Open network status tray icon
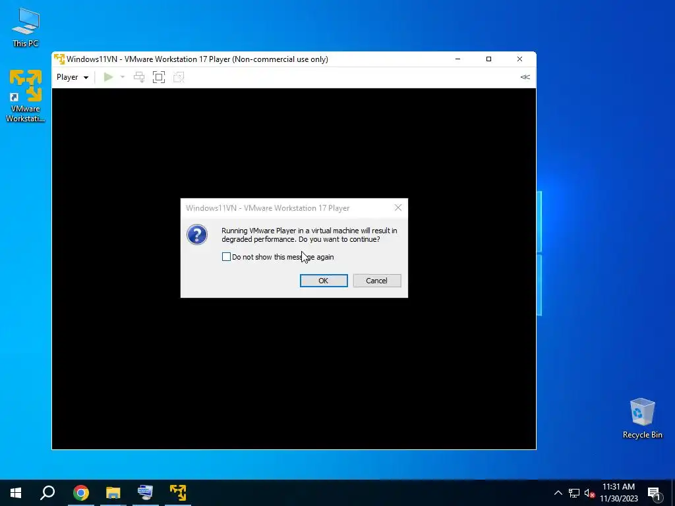The image size is (675, 506). [x=574, y=493]
